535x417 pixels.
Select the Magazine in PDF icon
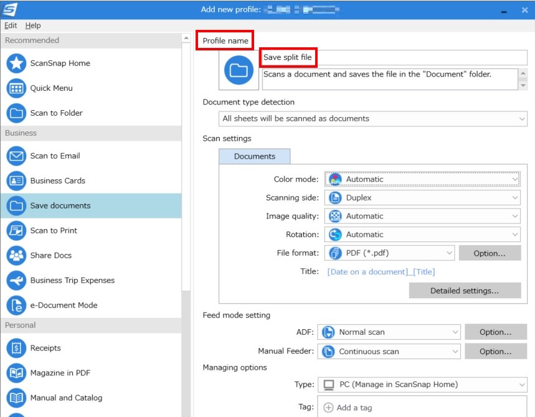[x=16, y=373]
